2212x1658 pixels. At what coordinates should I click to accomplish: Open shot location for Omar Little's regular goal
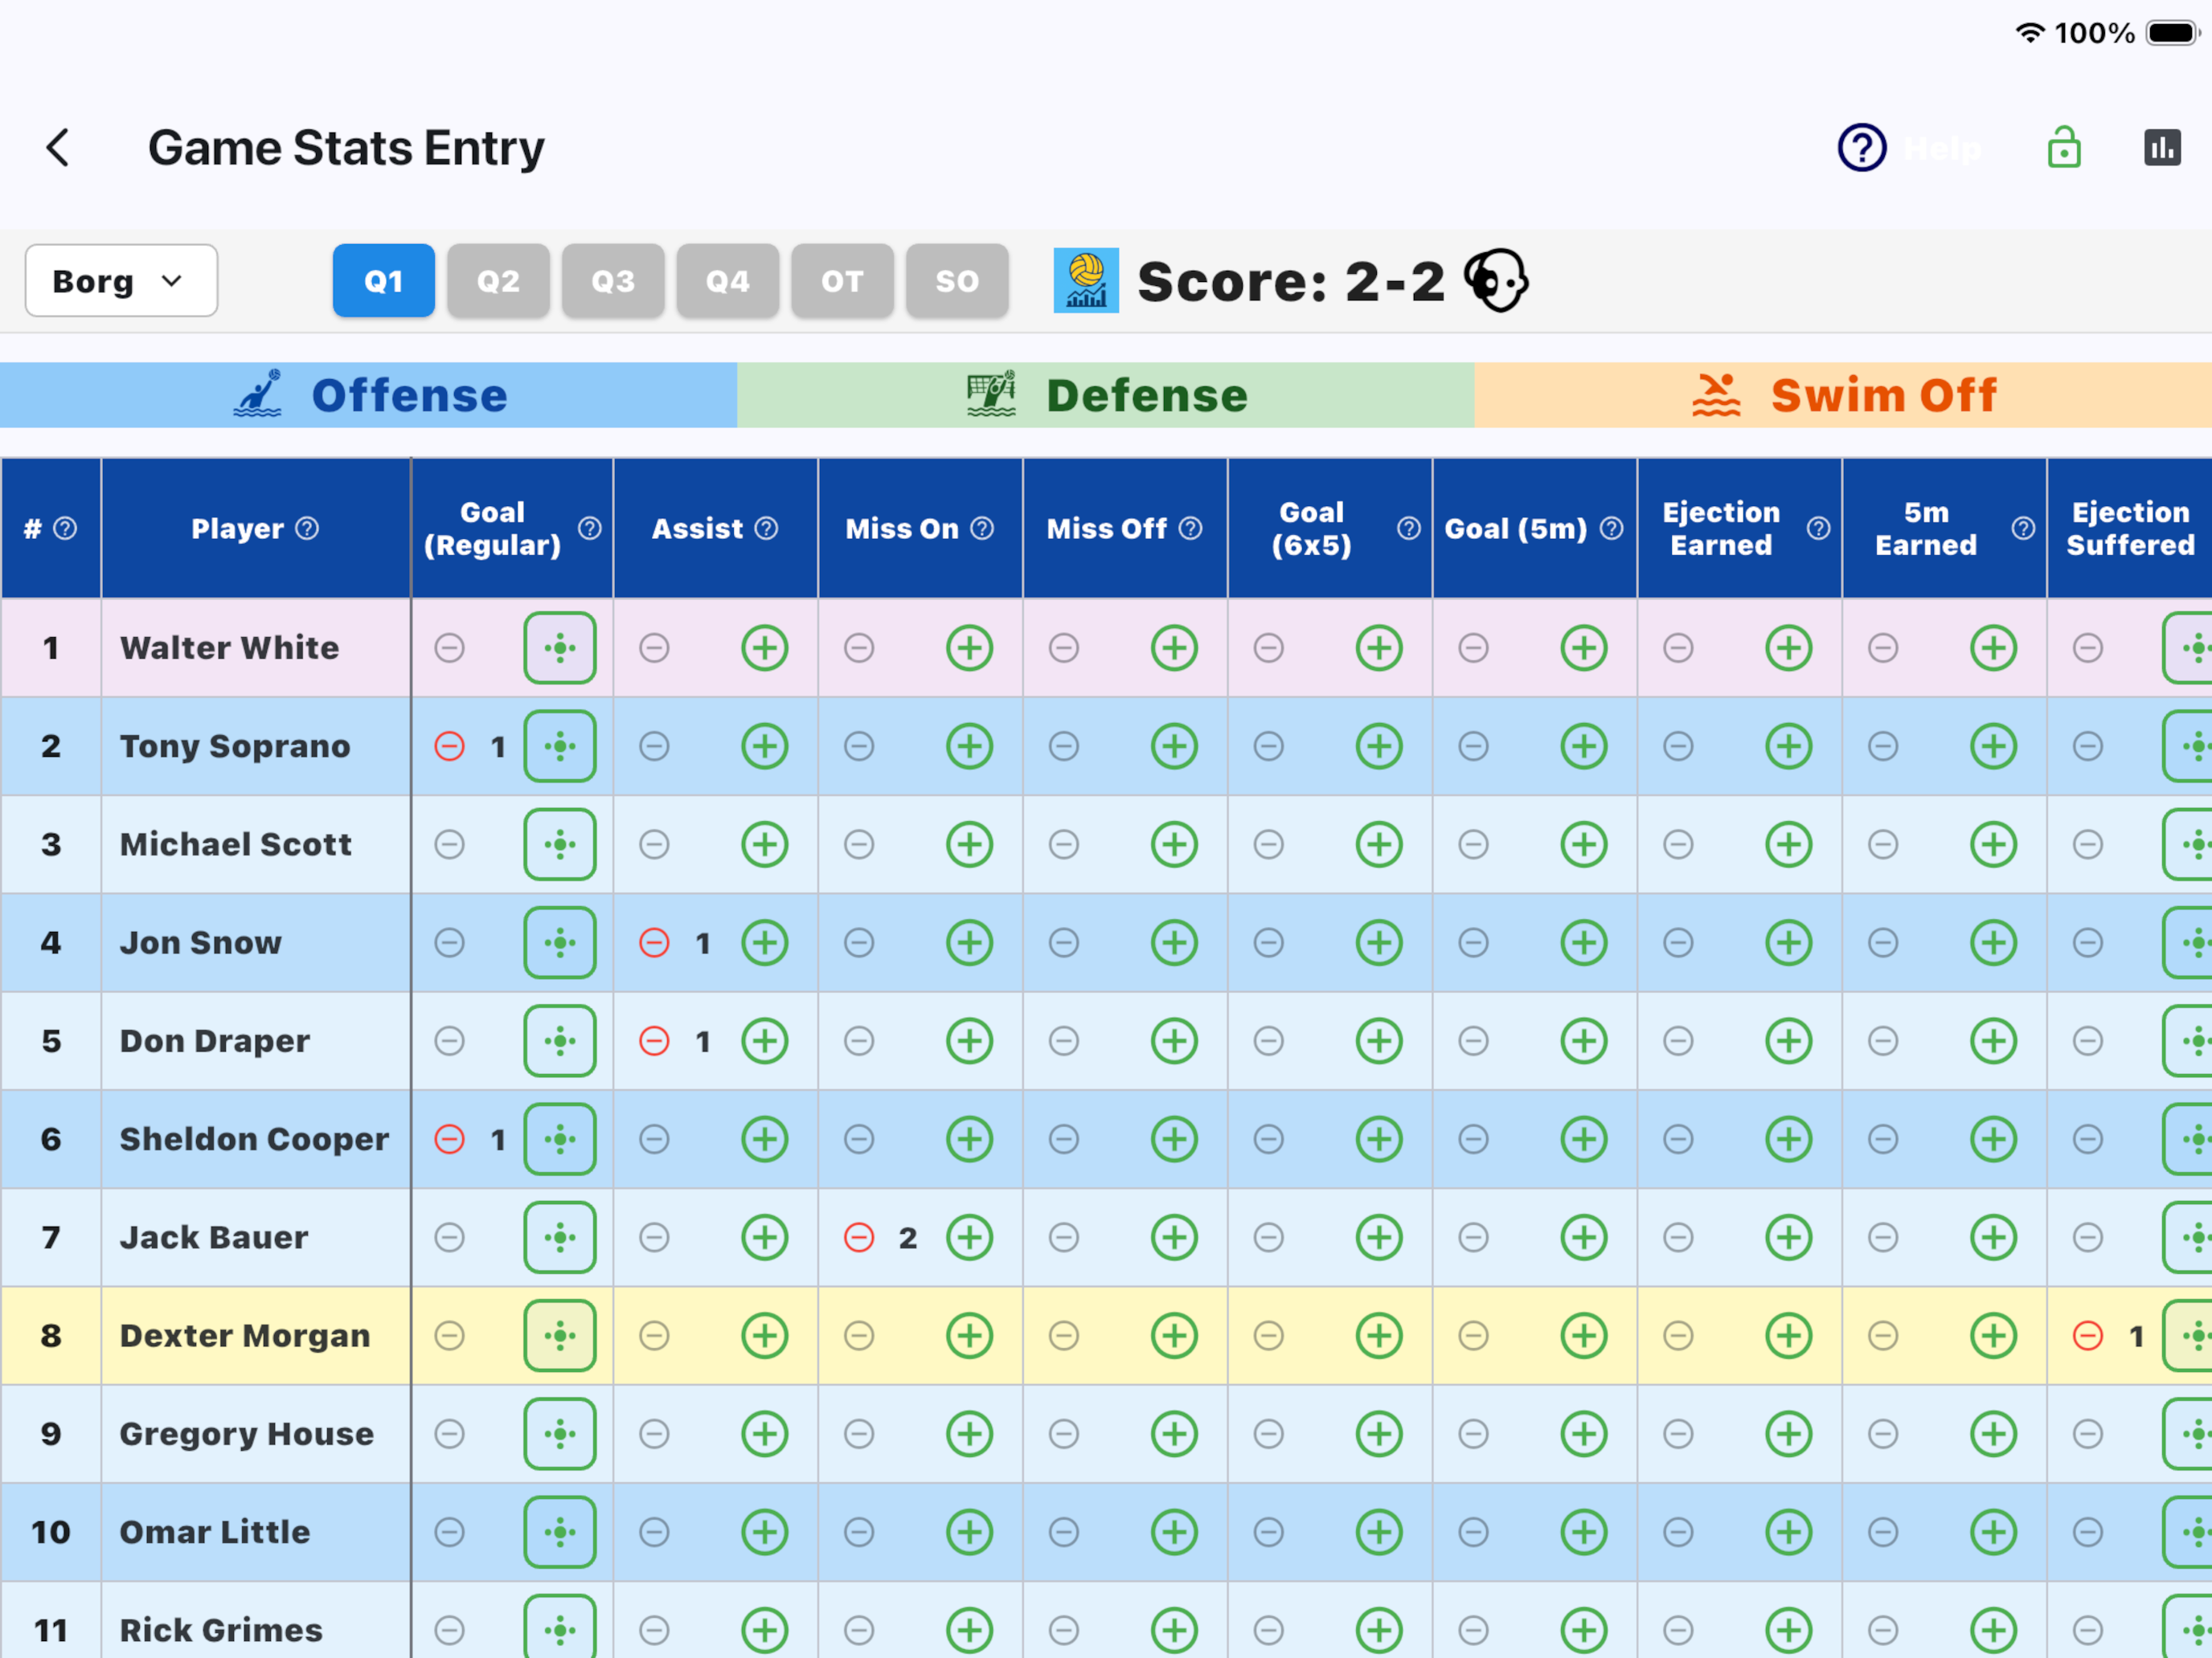pyautogui.click(x=560, y=1532)
